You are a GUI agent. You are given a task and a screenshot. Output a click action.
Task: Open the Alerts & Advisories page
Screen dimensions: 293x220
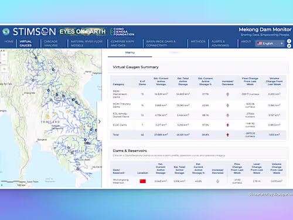(x=220, y=43)
